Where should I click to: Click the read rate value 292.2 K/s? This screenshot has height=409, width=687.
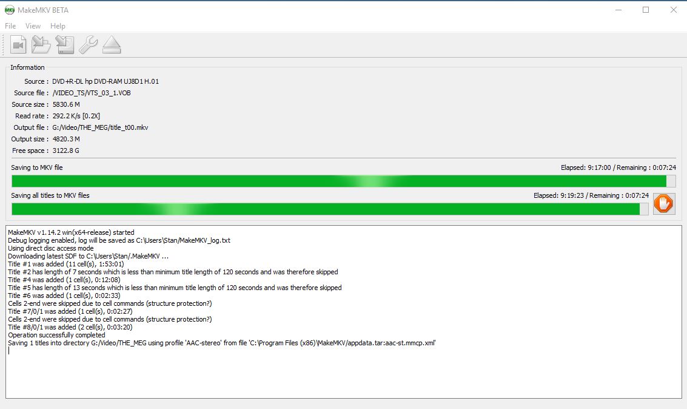coord(76,116)
